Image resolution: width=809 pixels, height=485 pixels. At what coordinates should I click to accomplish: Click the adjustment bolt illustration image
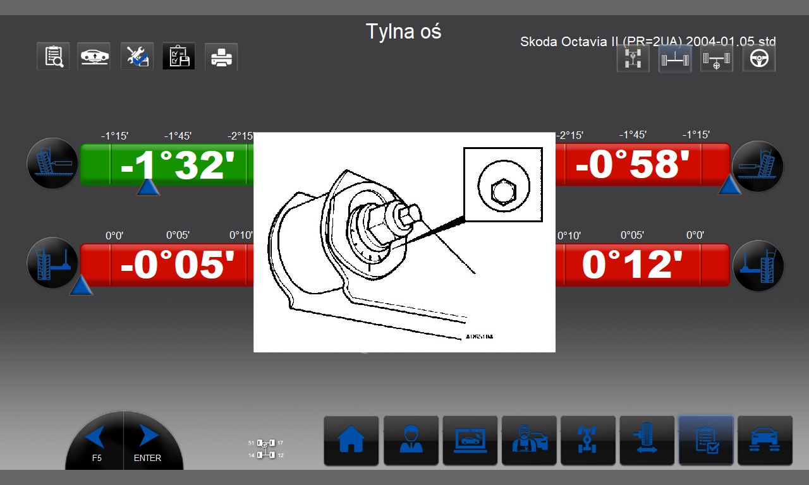[404, 242]
